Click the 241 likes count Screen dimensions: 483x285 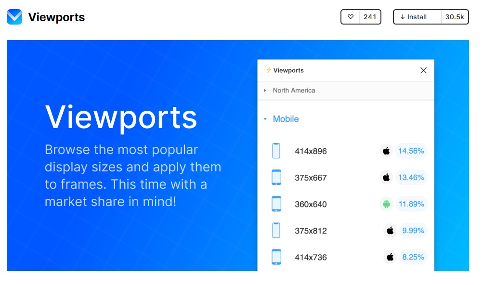pos(370,17)
